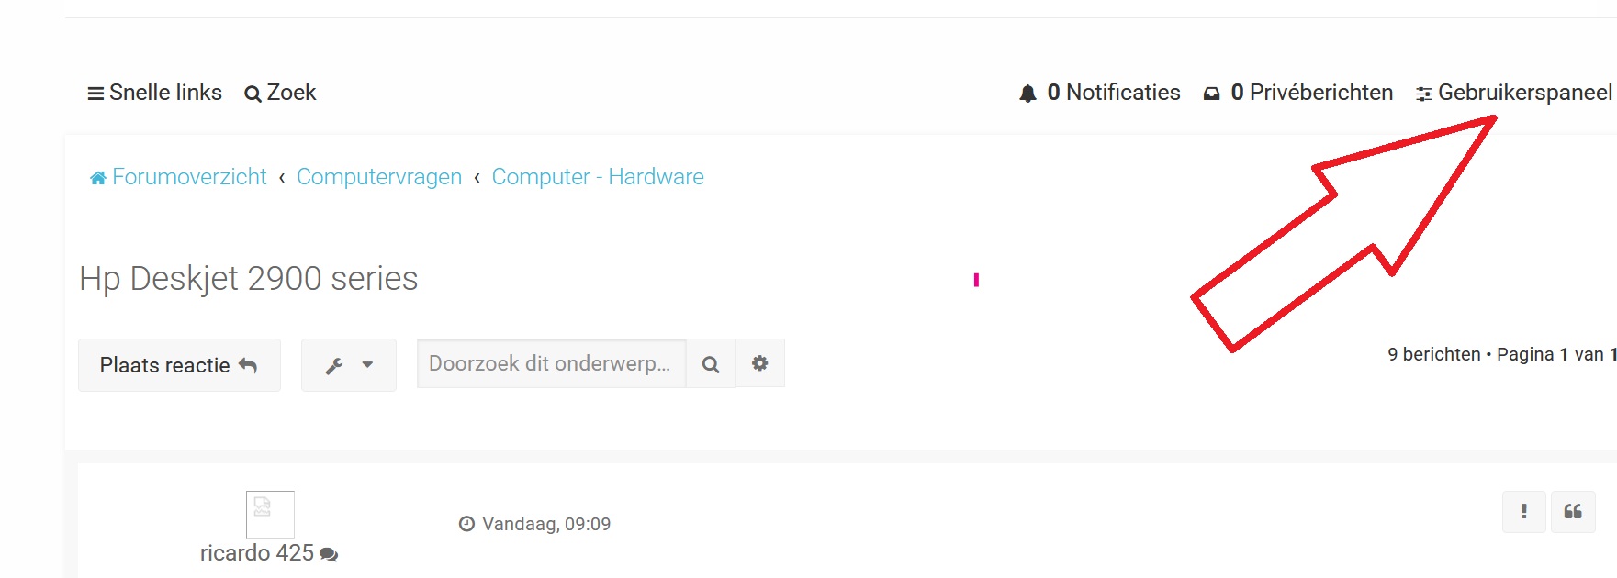Image resolution: width=1617 pixels, height=578 pixels.
Task: Open the Computervragen breadcrumb link
Action: pos(379,177)
